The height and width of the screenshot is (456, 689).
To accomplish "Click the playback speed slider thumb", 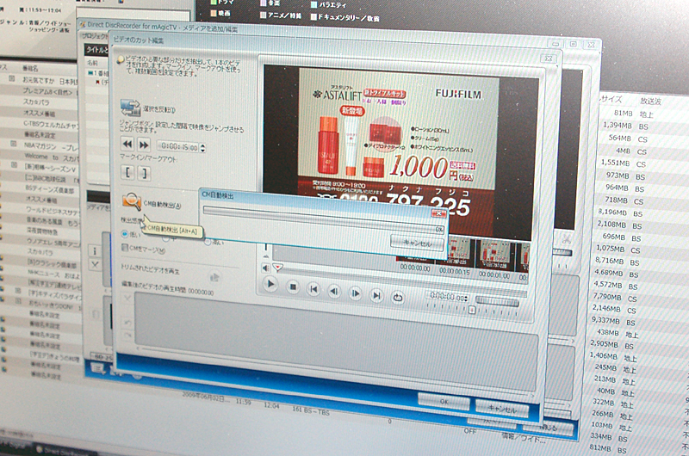I will coord(471,311).
